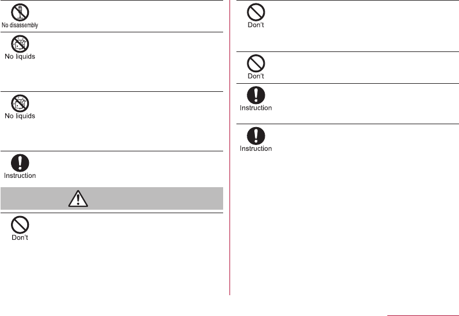
Task: Click the second right-column Don't icon
Action: (256, 63)
